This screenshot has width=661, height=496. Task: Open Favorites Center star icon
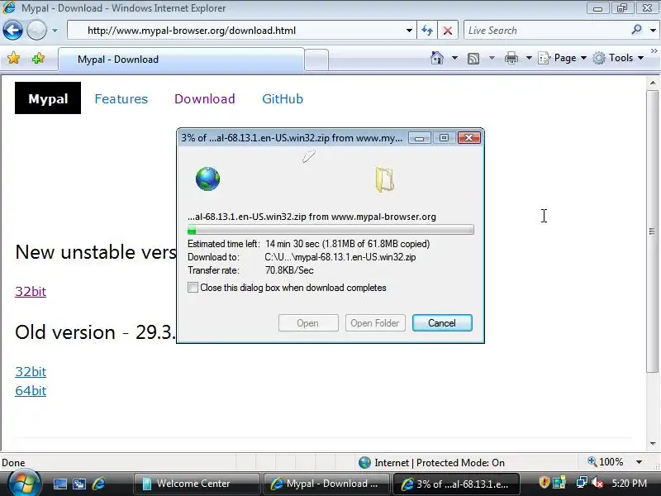13,58
